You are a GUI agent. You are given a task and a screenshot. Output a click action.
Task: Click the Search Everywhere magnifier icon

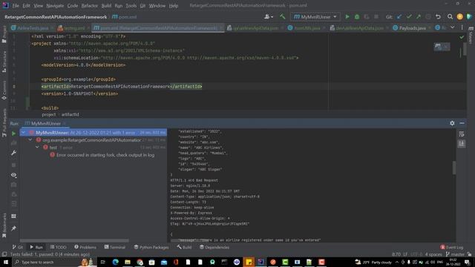coord(451,17)
